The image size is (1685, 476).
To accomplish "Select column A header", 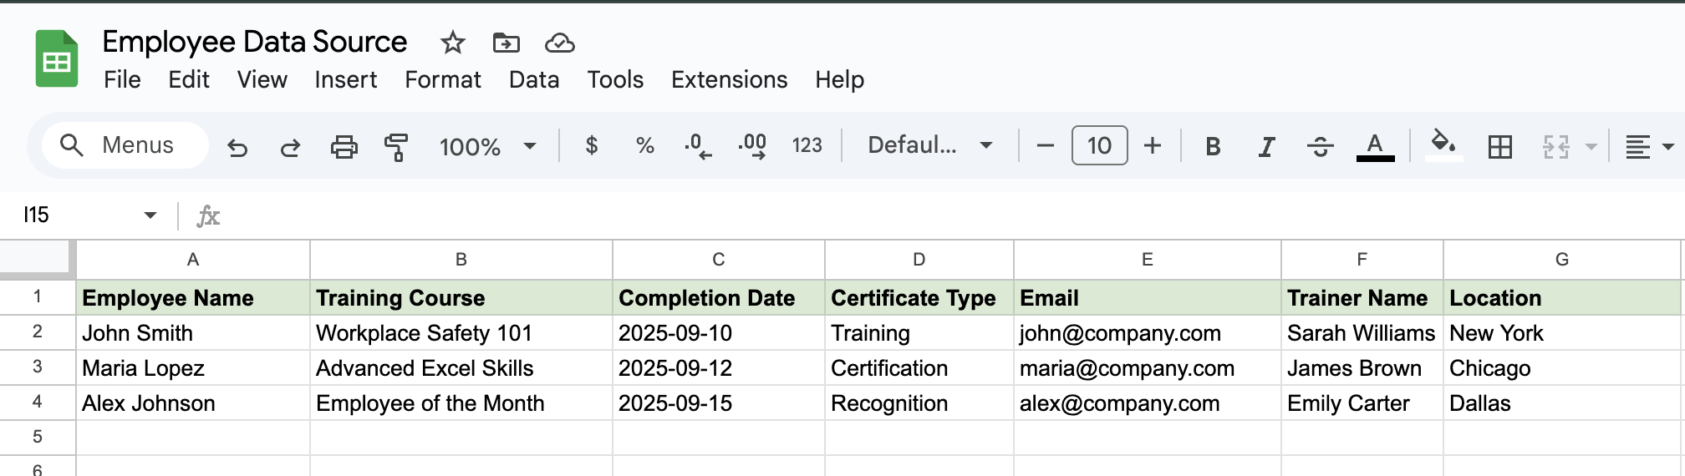I will (193, 260).
